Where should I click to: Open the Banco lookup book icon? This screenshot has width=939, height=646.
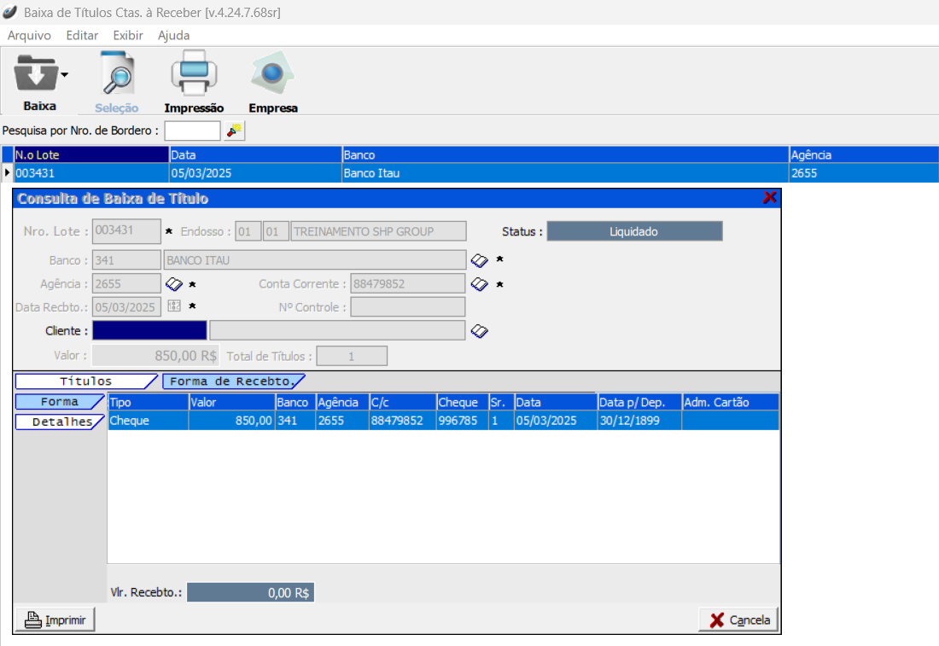click(479, 260)
